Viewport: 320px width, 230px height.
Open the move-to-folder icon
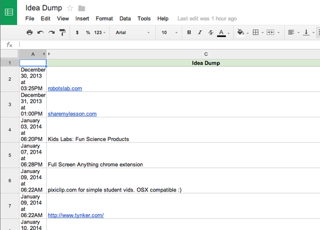pos(81,8)
